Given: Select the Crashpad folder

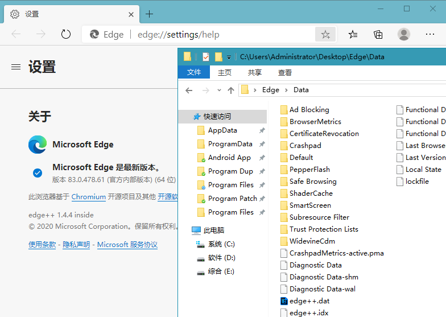Looking at the screenshot, I should click(x=300, y=146).
